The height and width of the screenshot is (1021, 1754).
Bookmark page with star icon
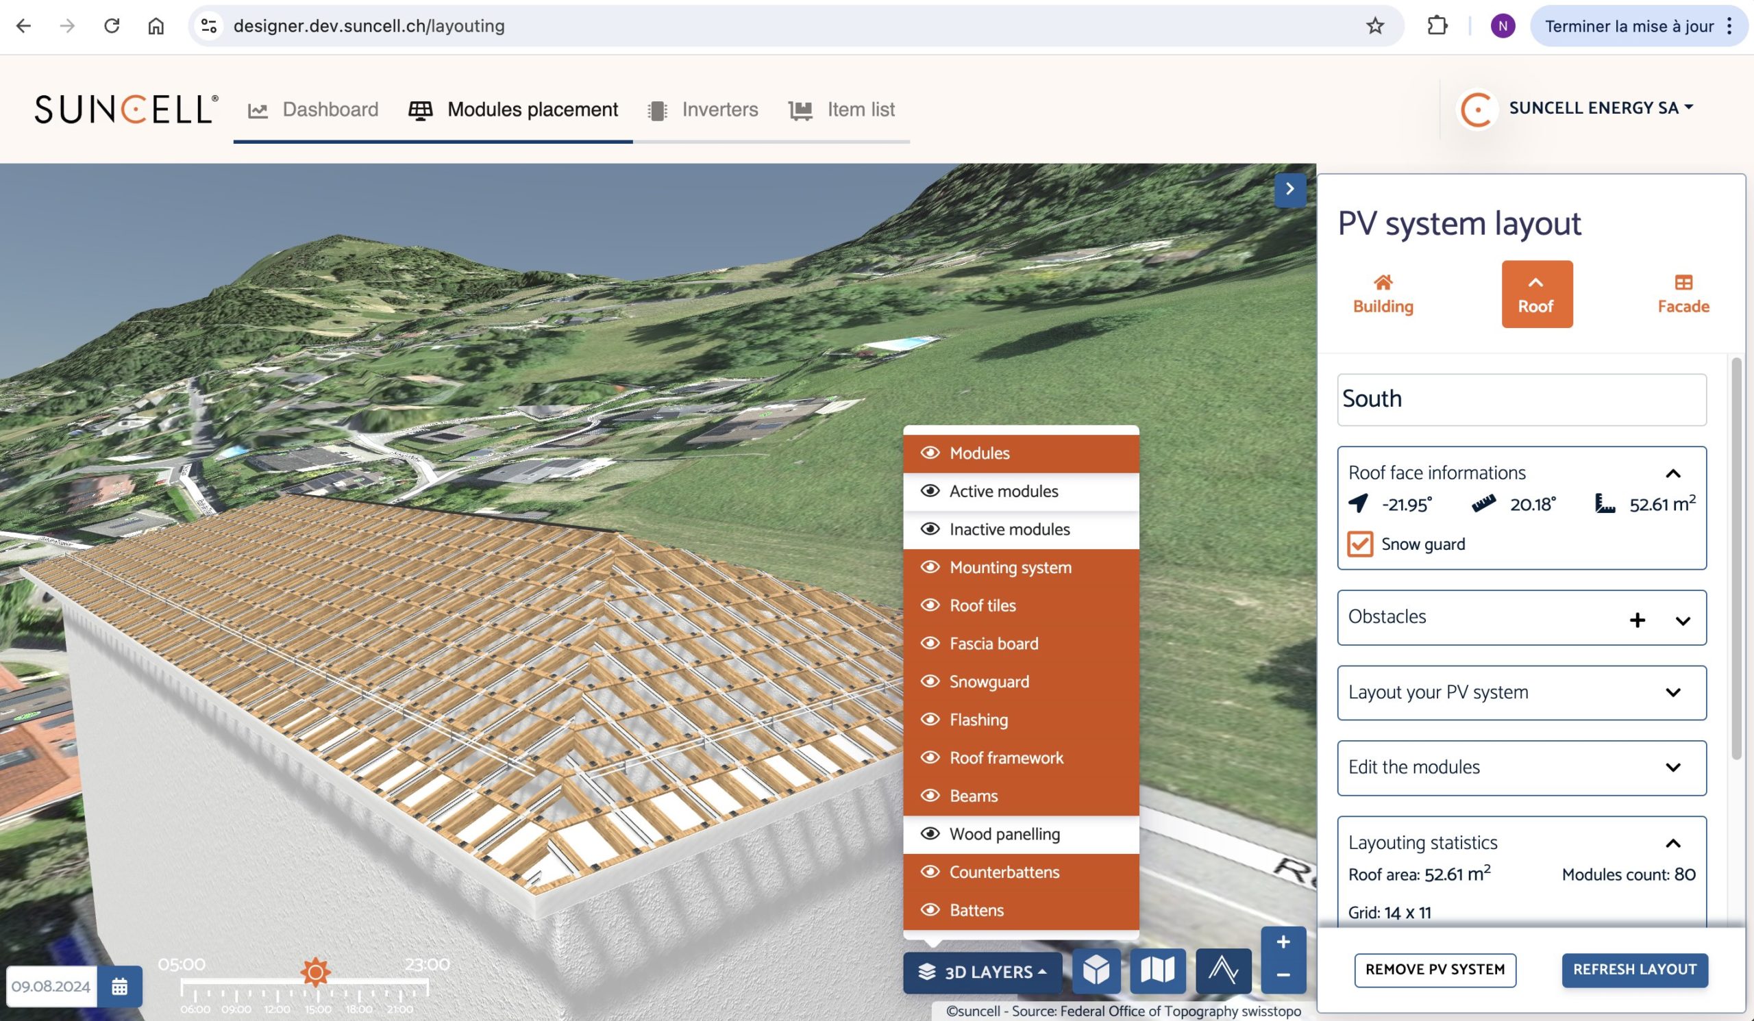(1374, 27)
